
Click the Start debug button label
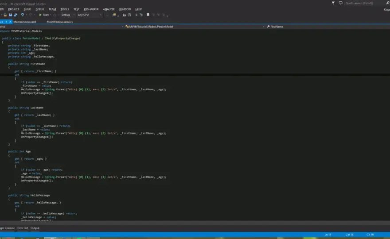(46, 15)
